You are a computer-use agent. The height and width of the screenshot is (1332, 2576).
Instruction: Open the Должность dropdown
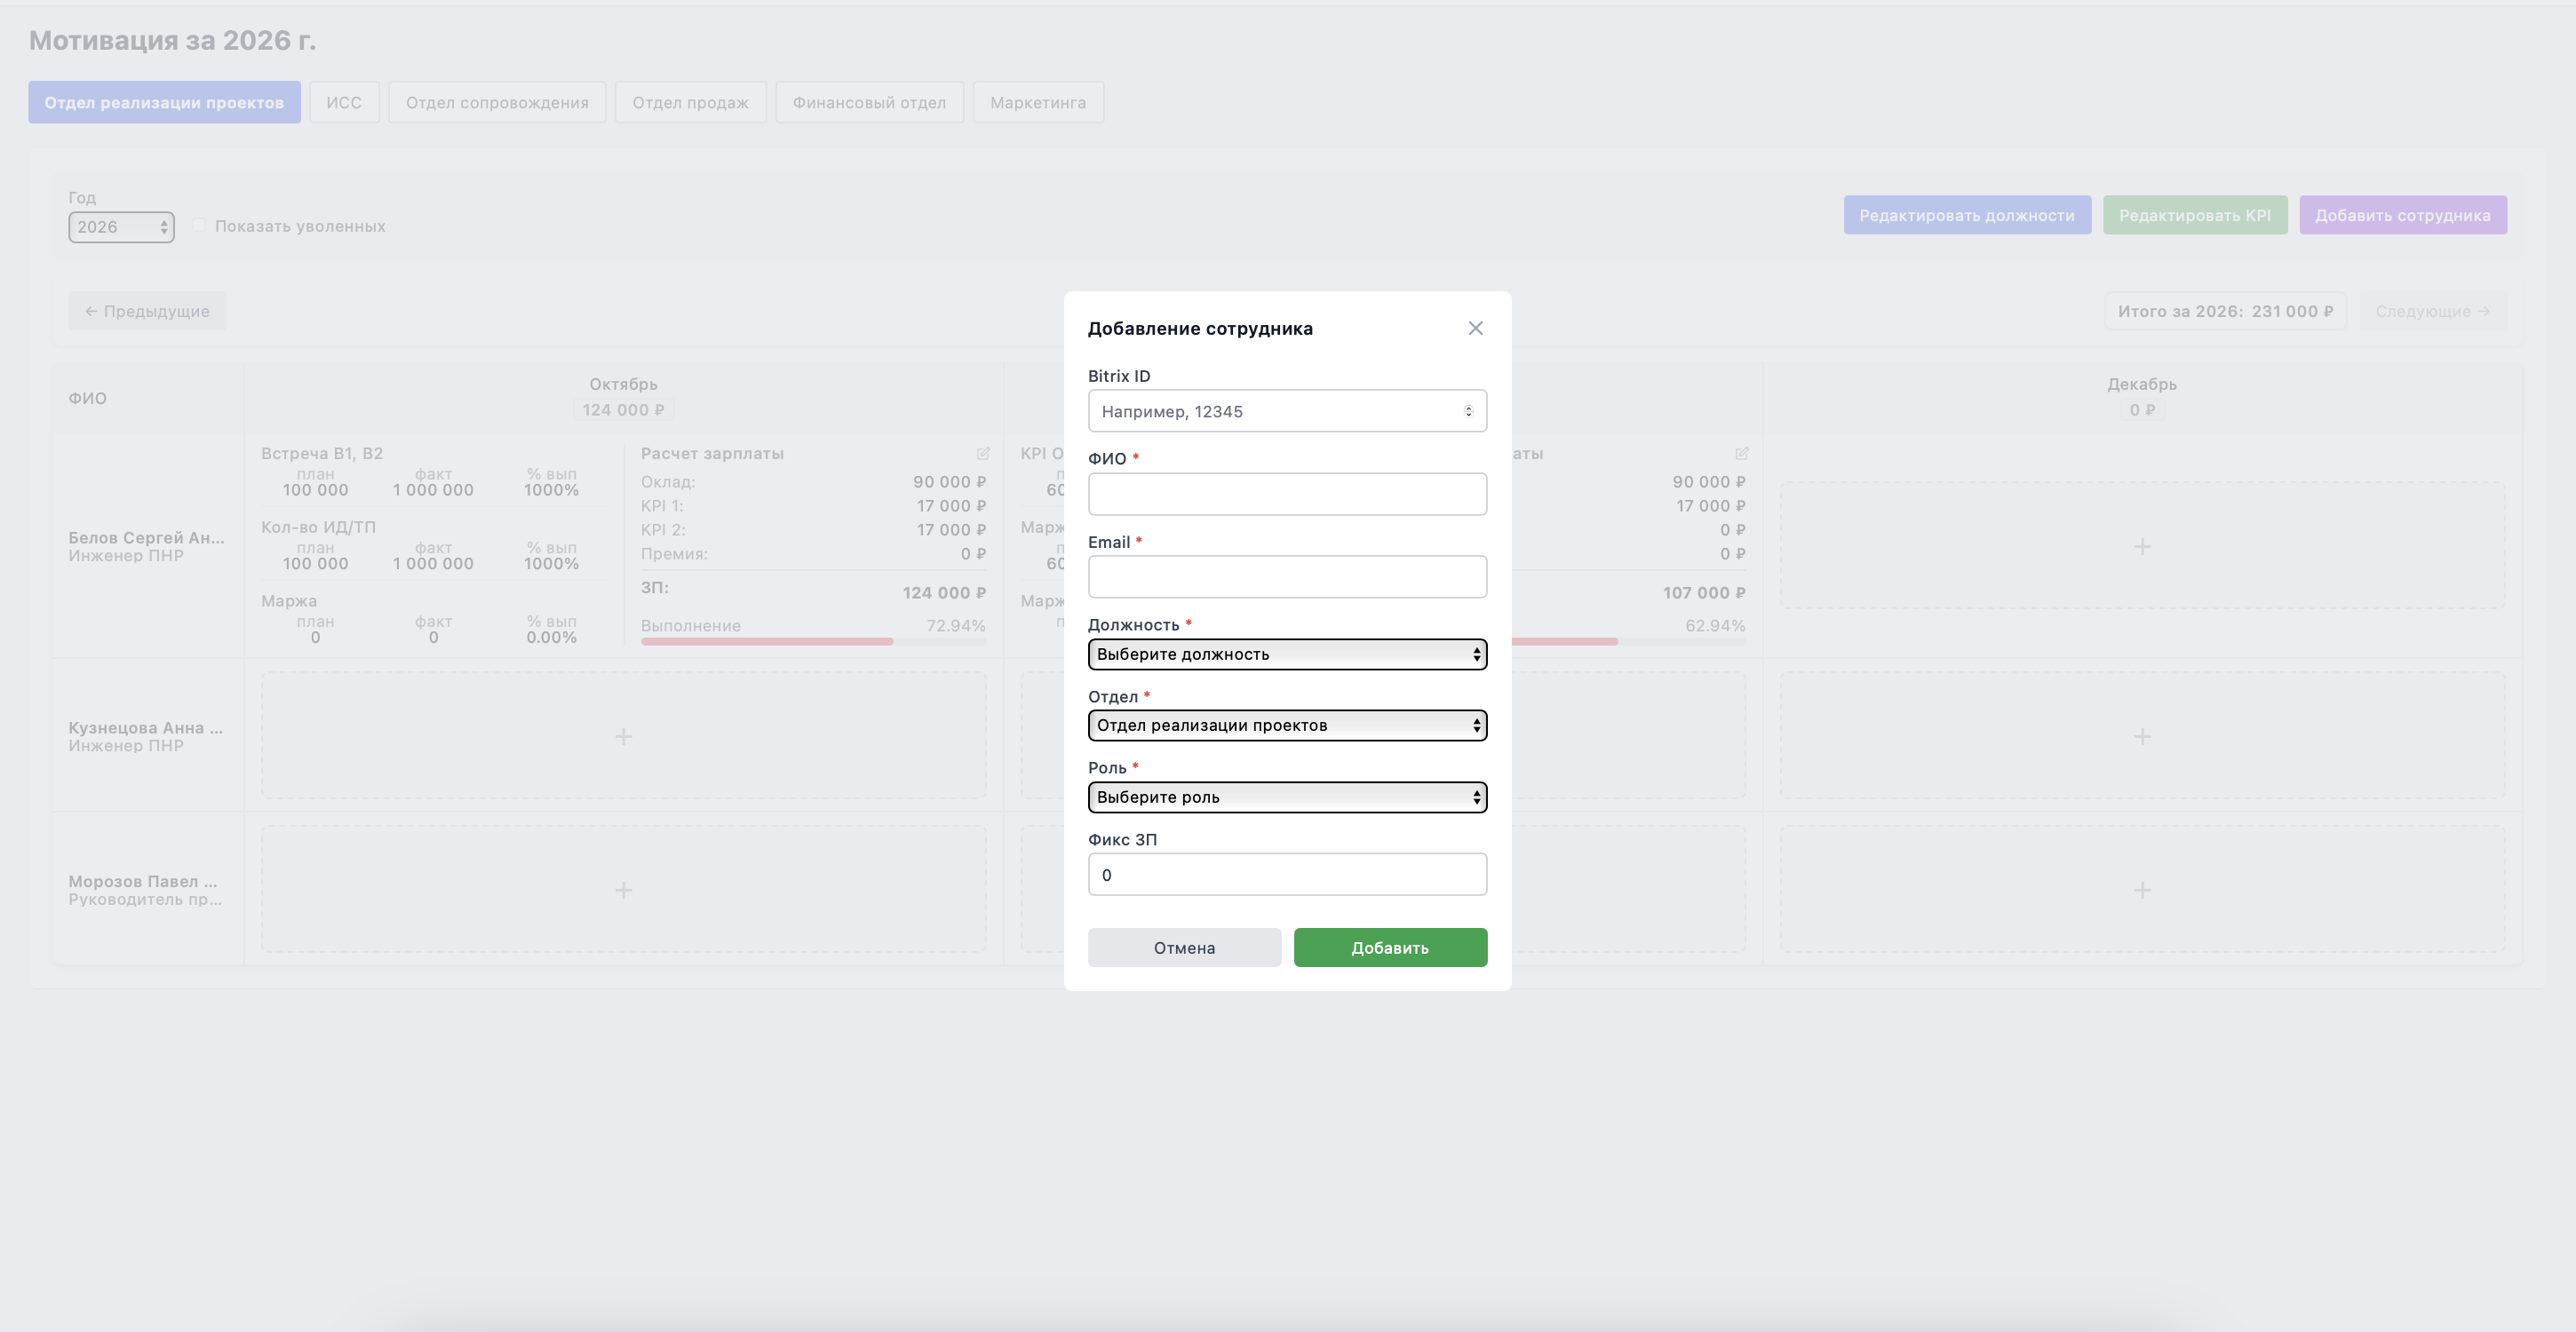click(1287, 654)
